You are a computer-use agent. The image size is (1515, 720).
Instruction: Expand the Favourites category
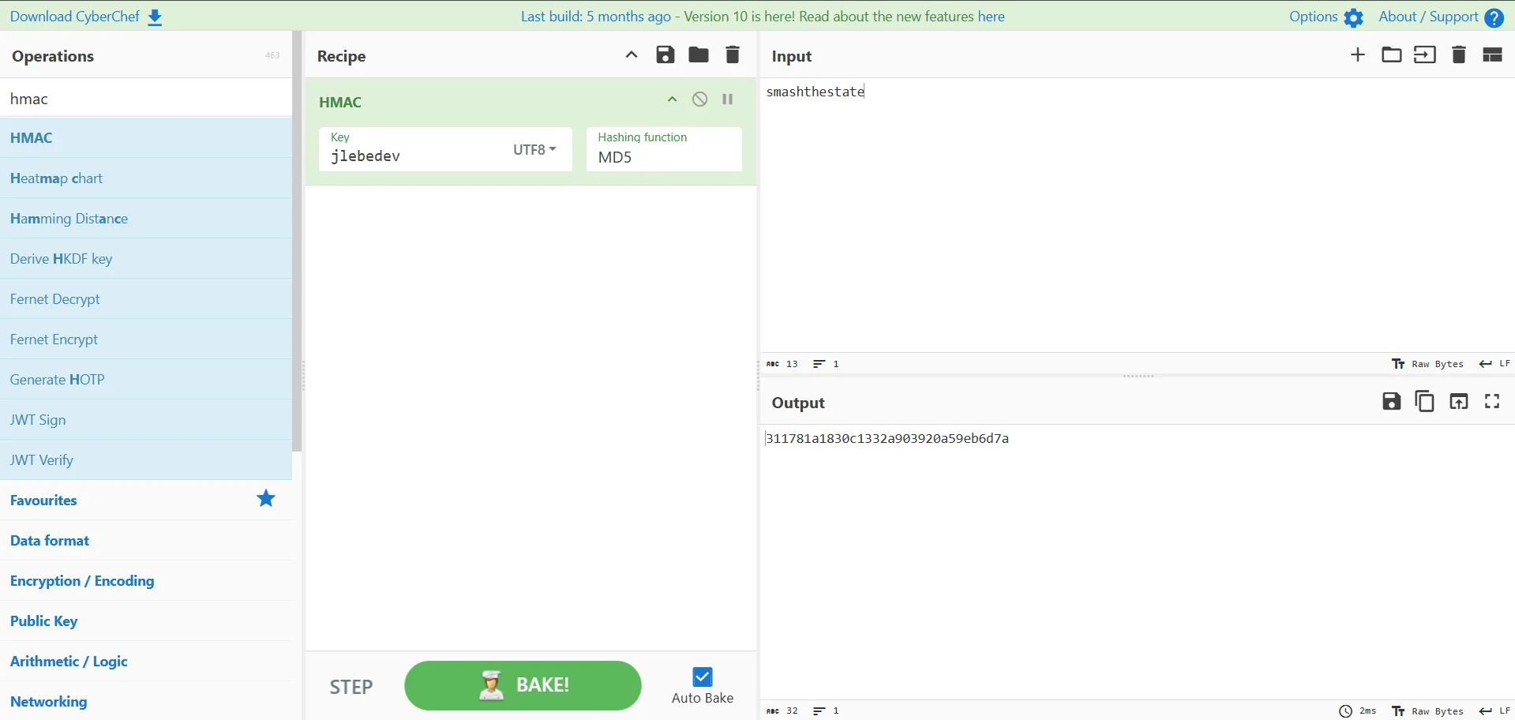point(43,501)
